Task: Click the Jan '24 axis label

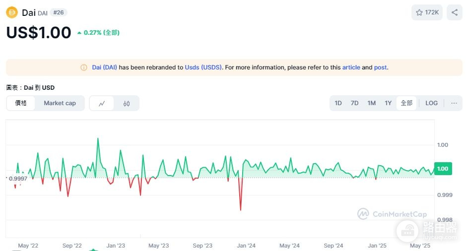Action: click(x=246, y=246)
